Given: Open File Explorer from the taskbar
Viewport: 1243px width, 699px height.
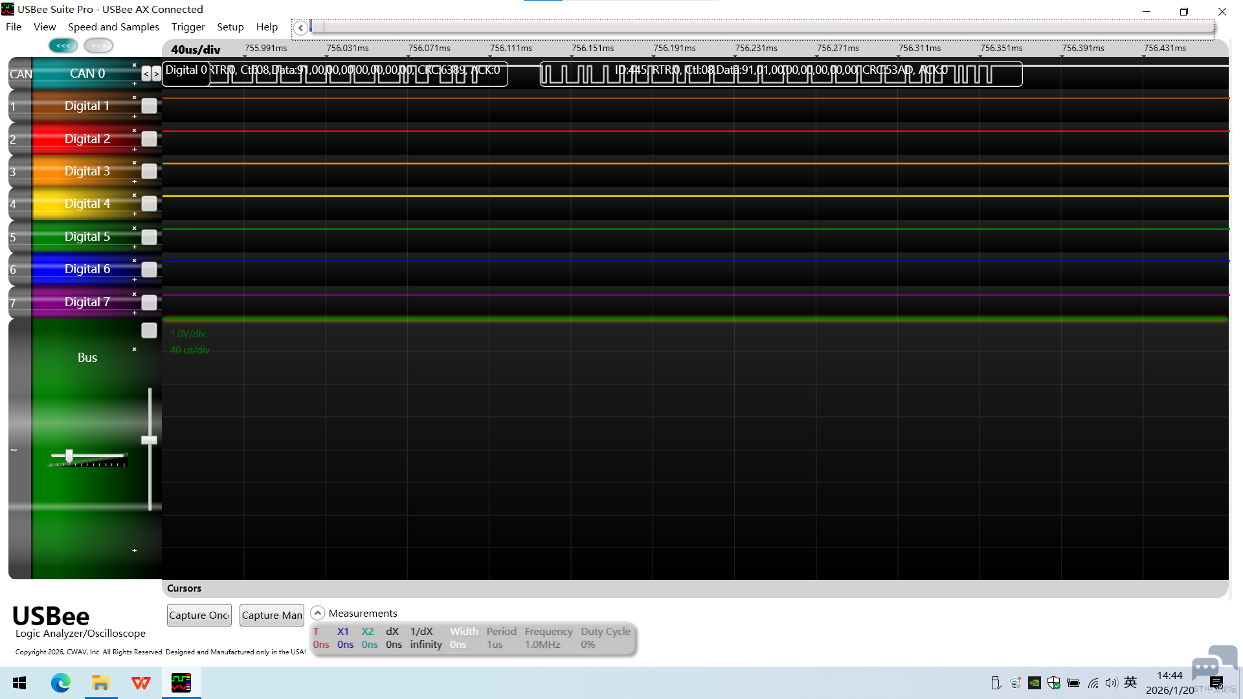Looking at the screenshot, I should click(100, 683).
